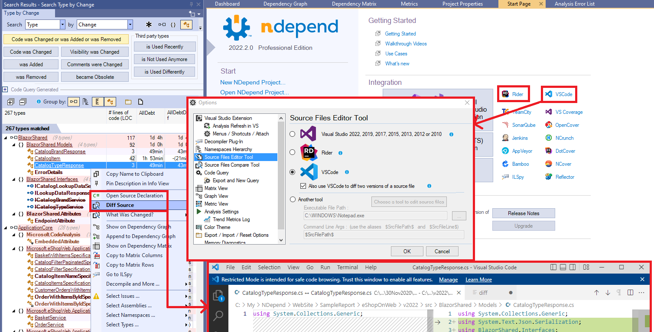Switch to the Dependency Matrix tab
The height and width of the screenshot is (332, 654).
tap(354, 4)
